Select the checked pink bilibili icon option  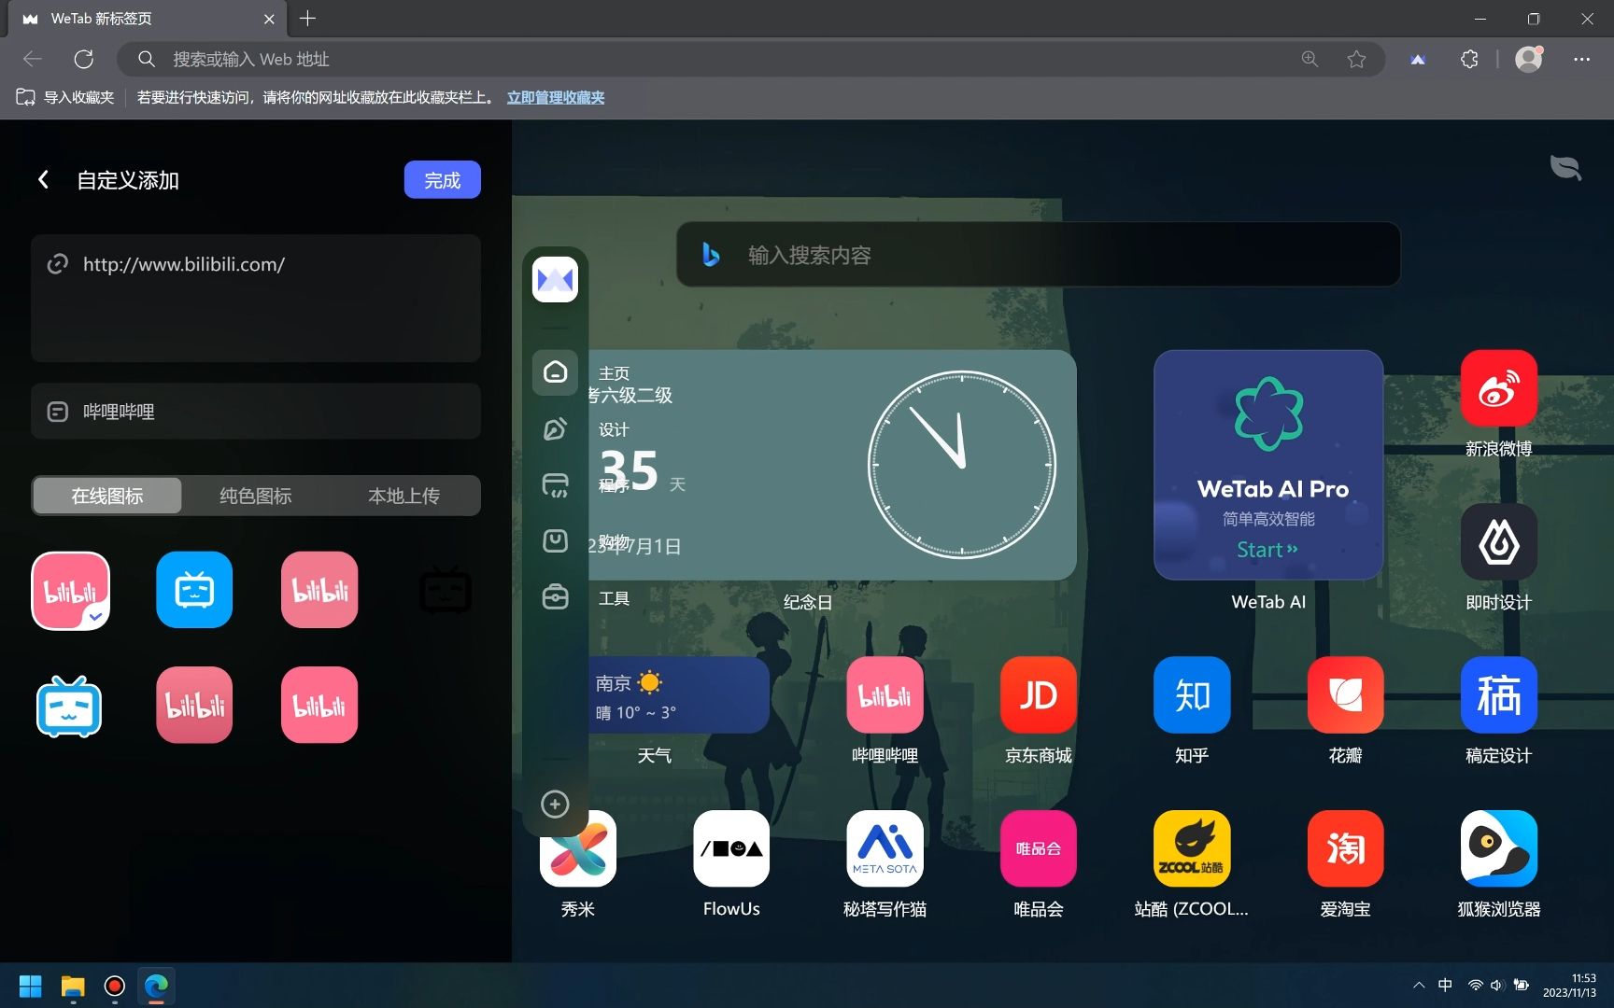coord(70,590)
